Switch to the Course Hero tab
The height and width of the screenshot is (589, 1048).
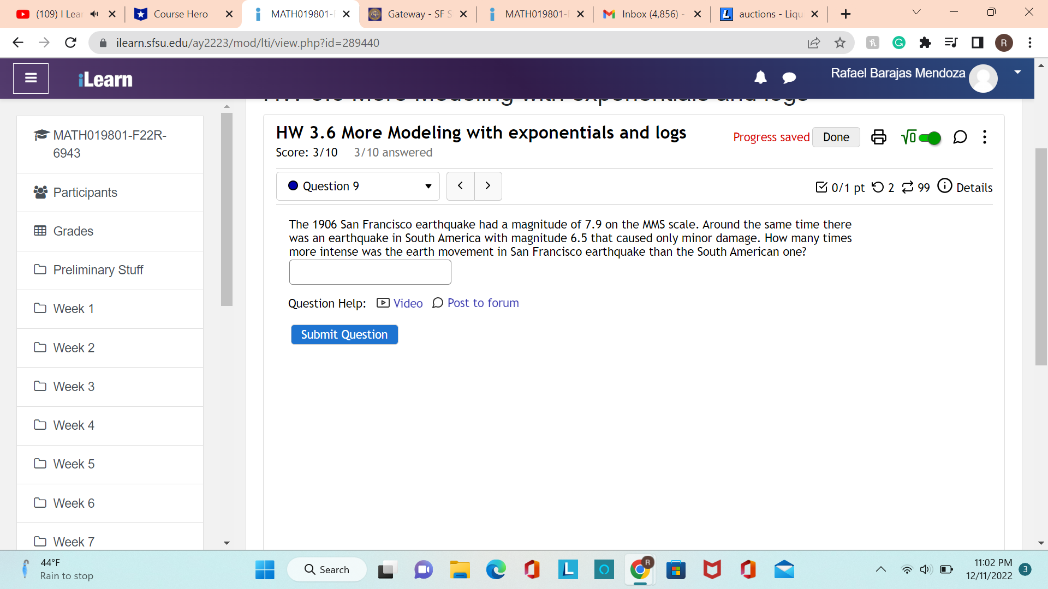(x=180, y=14)
